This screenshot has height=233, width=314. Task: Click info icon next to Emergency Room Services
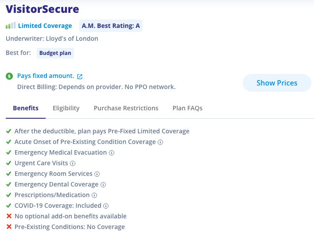tap(97, 174)
